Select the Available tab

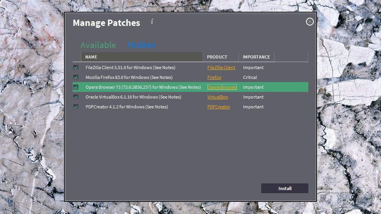(98, 45)
